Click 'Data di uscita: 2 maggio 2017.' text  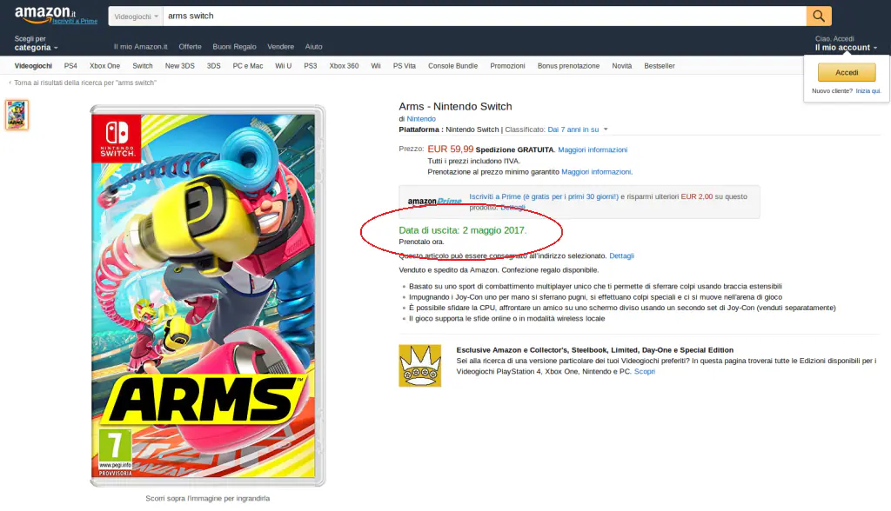(463, 230)
